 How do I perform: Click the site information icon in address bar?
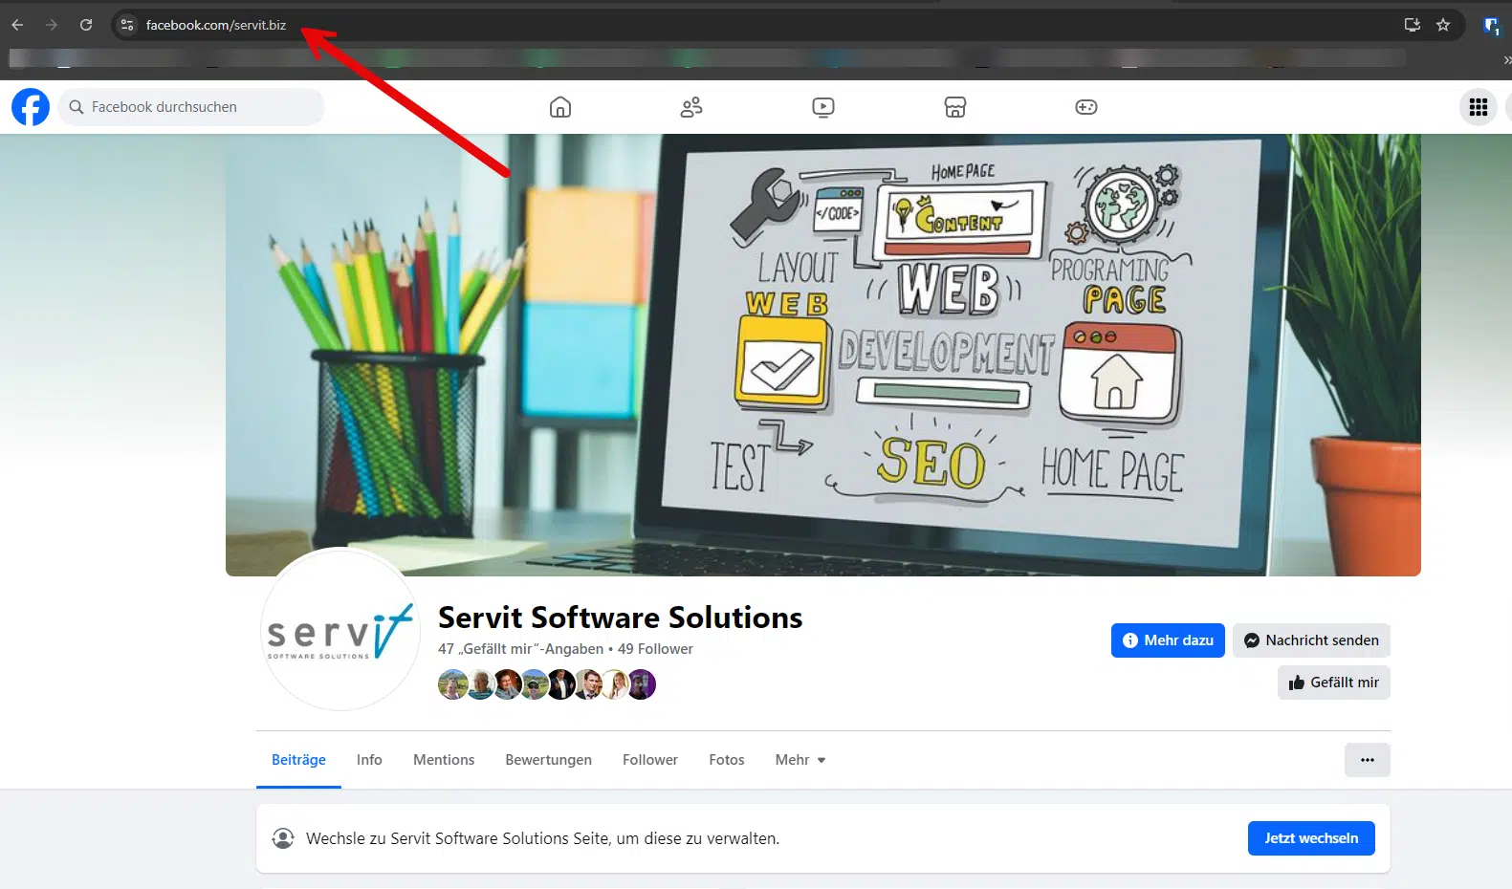pos(127,25)
